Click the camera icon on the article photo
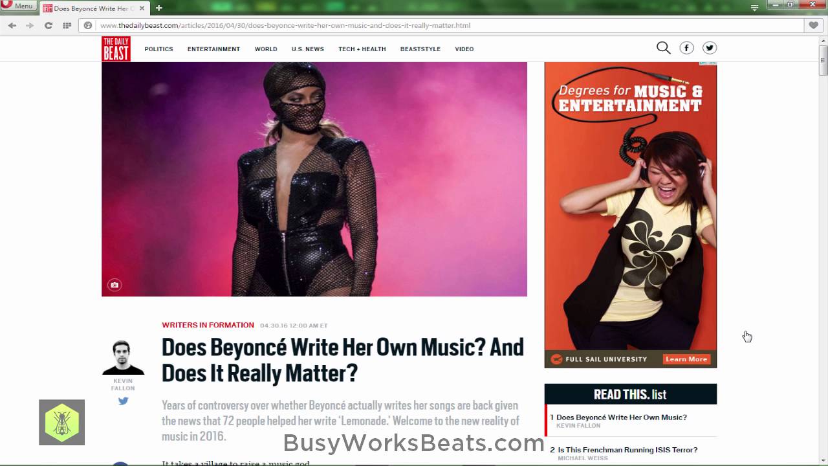Viewport: 828px width, 466px height. [114, 285]
